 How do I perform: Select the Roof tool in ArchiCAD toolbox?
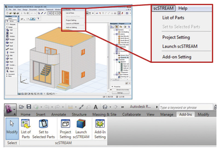coord(10,43)
